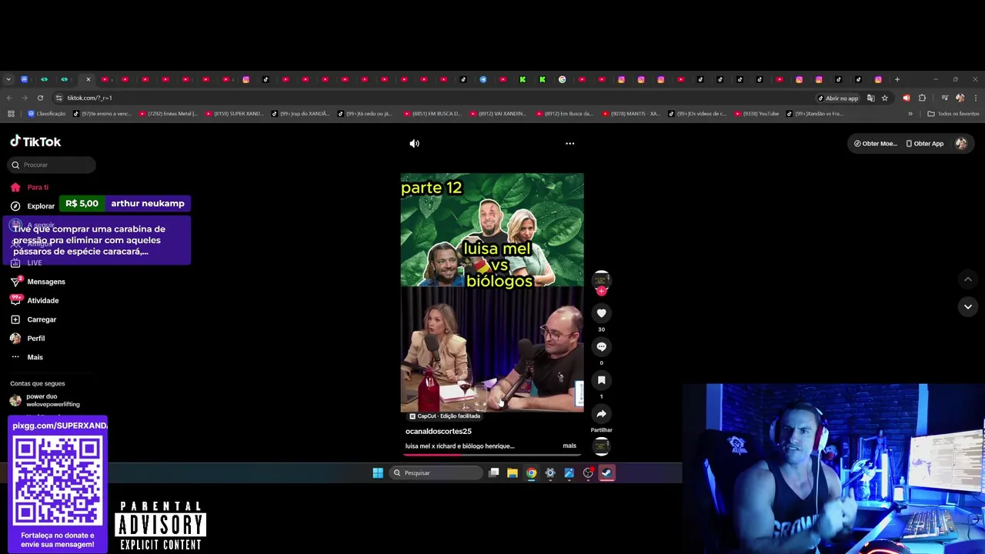985x554 pixels.
Task: Expand the hidden bookmarks overflow chevron
Action: tap(910, 114)
